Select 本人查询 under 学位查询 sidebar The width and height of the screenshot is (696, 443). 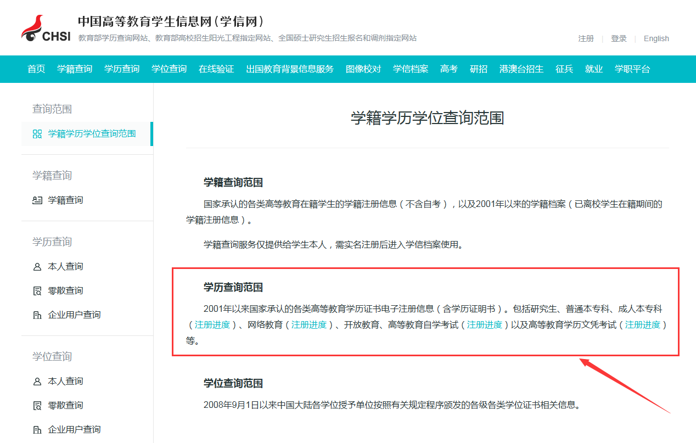tap(66, 382)
